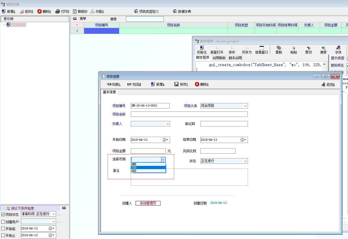Click 保存 icon in 项目信息 dialog
348x239 pixels.
click(x=176, y=85)
